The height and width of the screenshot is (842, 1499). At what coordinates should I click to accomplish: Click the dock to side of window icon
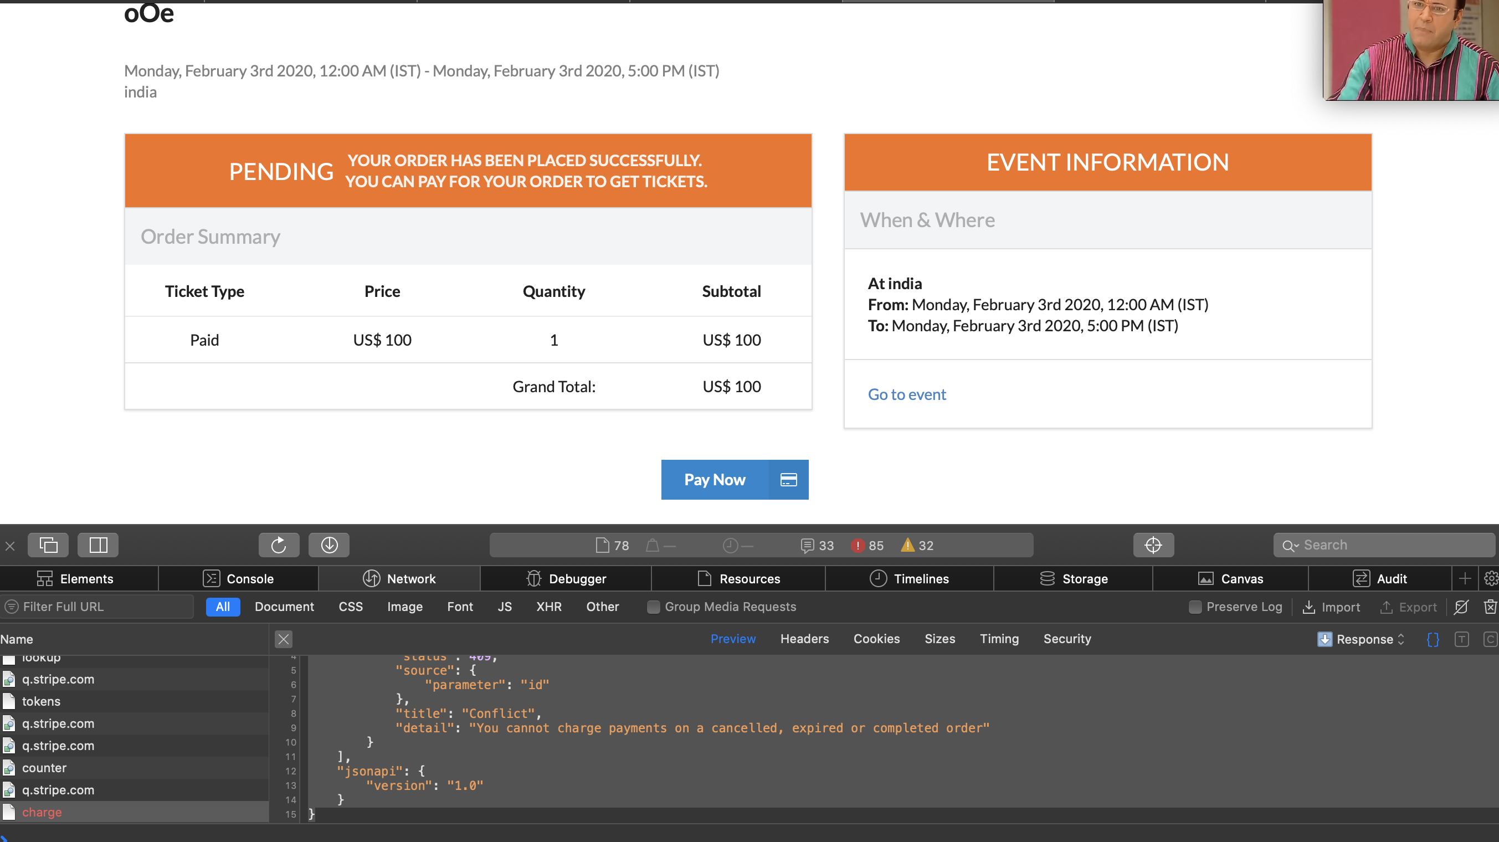pos(97,545)
